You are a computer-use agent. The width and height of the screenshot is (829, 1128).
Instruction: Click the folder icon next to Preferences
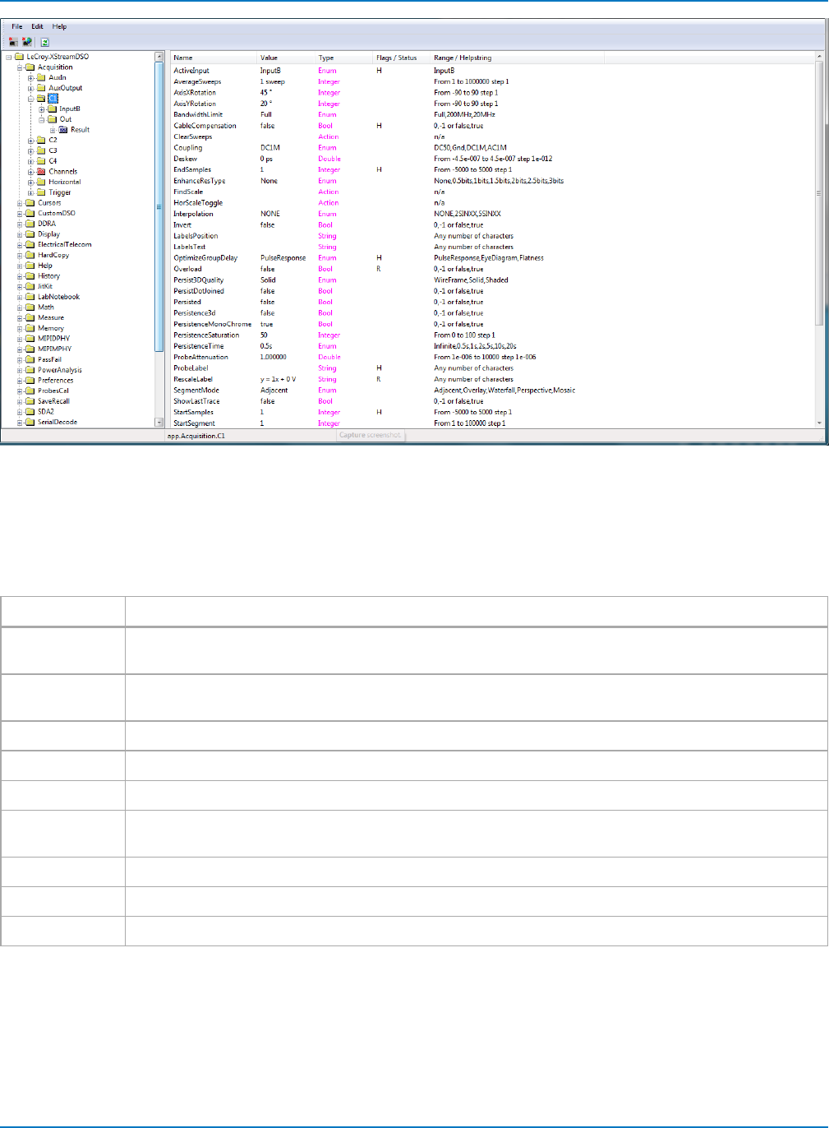[x=30, y=381]
